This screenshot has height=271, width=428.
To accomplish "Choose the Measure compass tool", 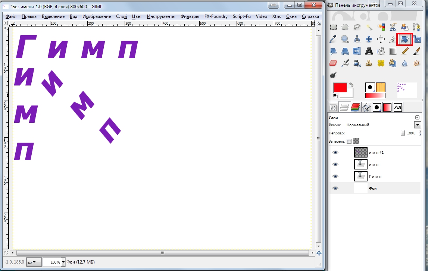I will pos(357,39).
